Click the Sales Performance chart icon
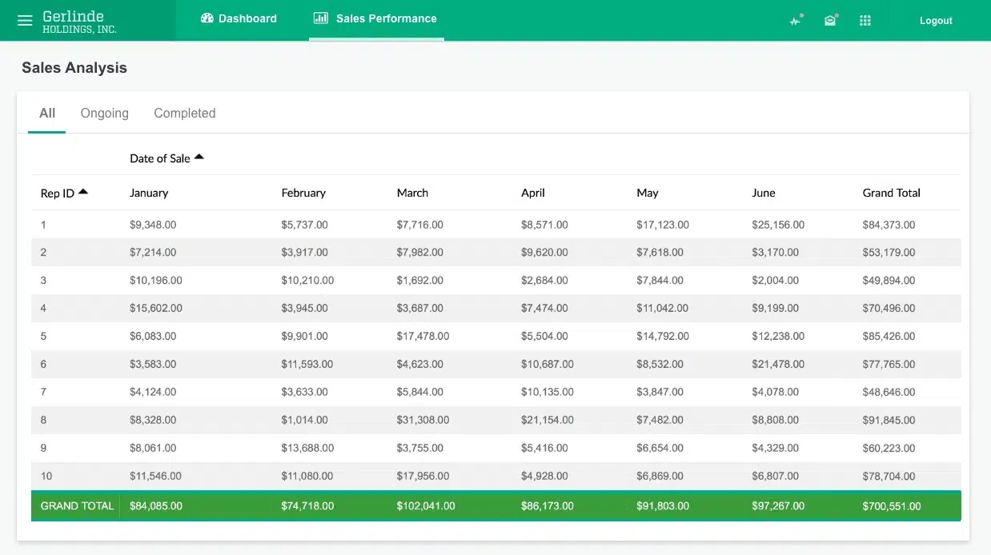 [x=321, y=18]
